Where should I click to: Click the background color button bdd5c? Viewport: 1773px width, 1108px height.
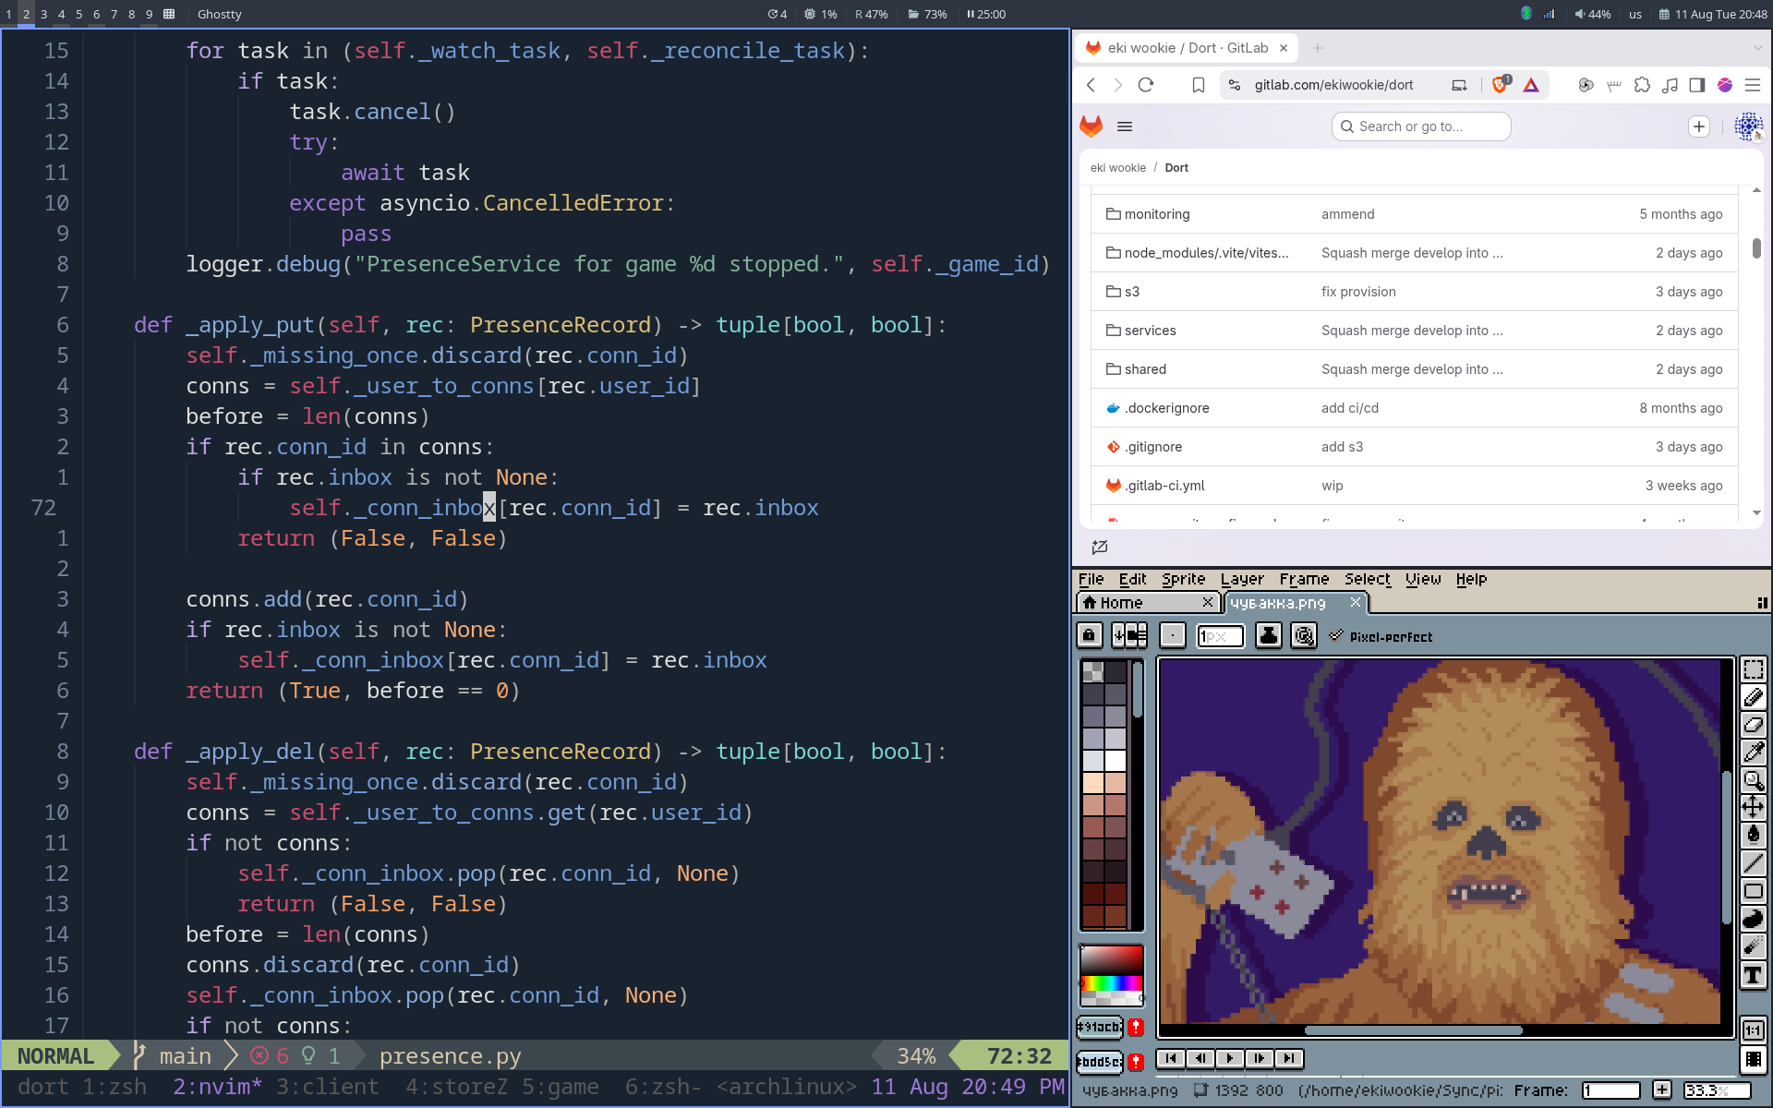point(1100,1062)
